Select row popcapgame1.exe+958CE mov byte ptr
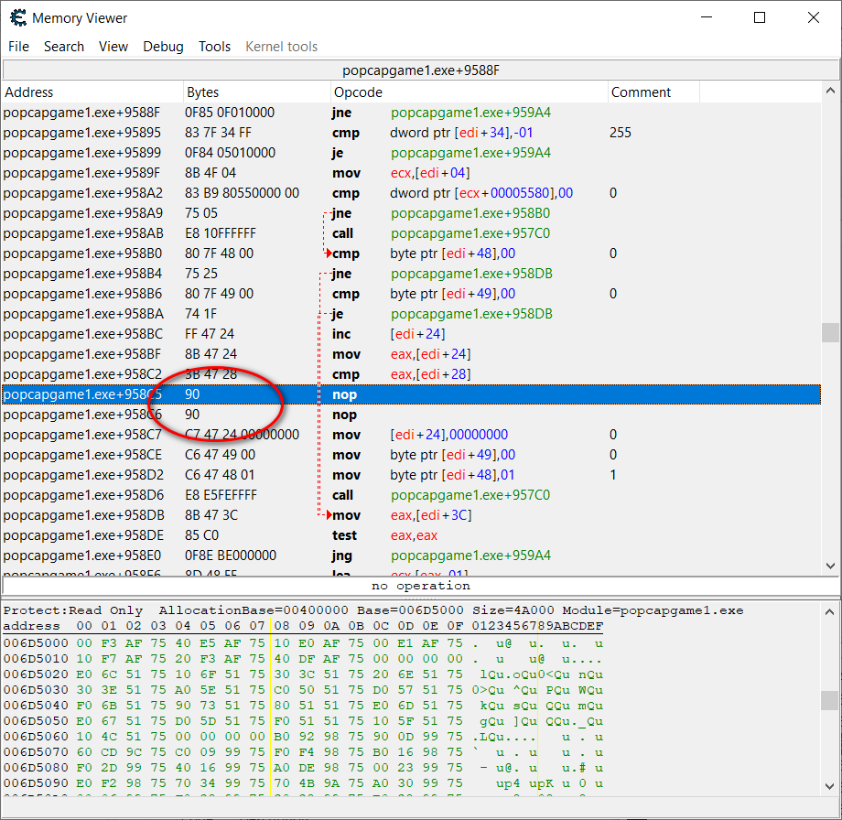Image resolution: width=842 pixels, height=820 pixels. (x=411, y=455)
